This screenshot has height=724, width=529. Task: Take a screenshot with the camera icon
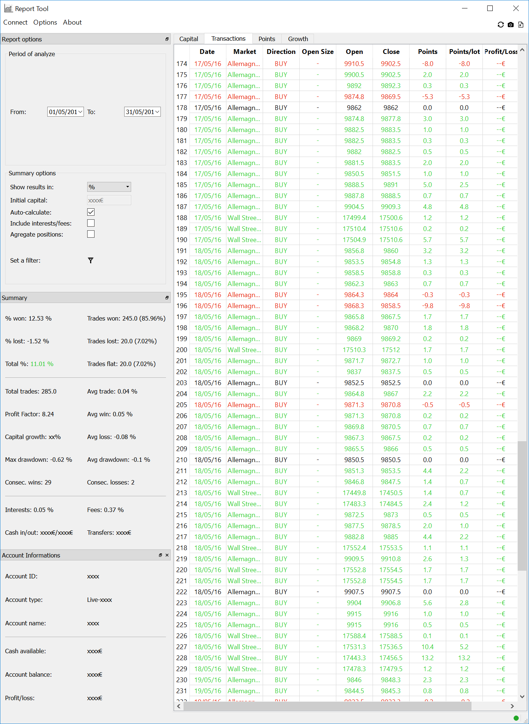click(511, 25)
